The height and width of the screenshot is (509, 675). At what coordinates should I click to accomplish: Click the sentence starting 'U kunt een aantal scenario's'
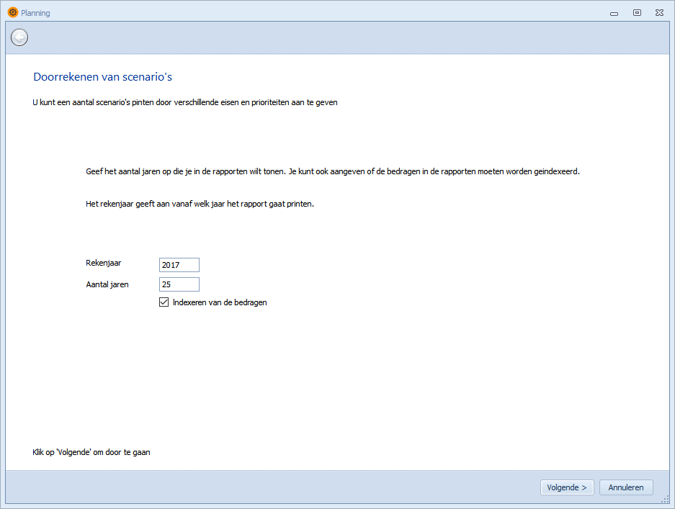185,102
